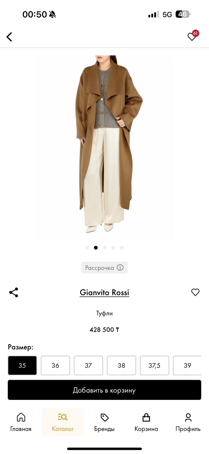Open Главная home tab

(21, 422)
